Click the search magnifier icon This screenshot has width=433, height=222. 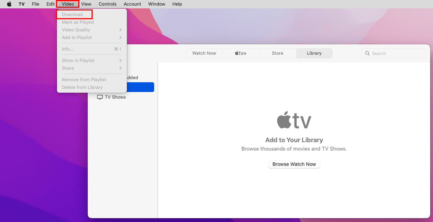point(367,53)
